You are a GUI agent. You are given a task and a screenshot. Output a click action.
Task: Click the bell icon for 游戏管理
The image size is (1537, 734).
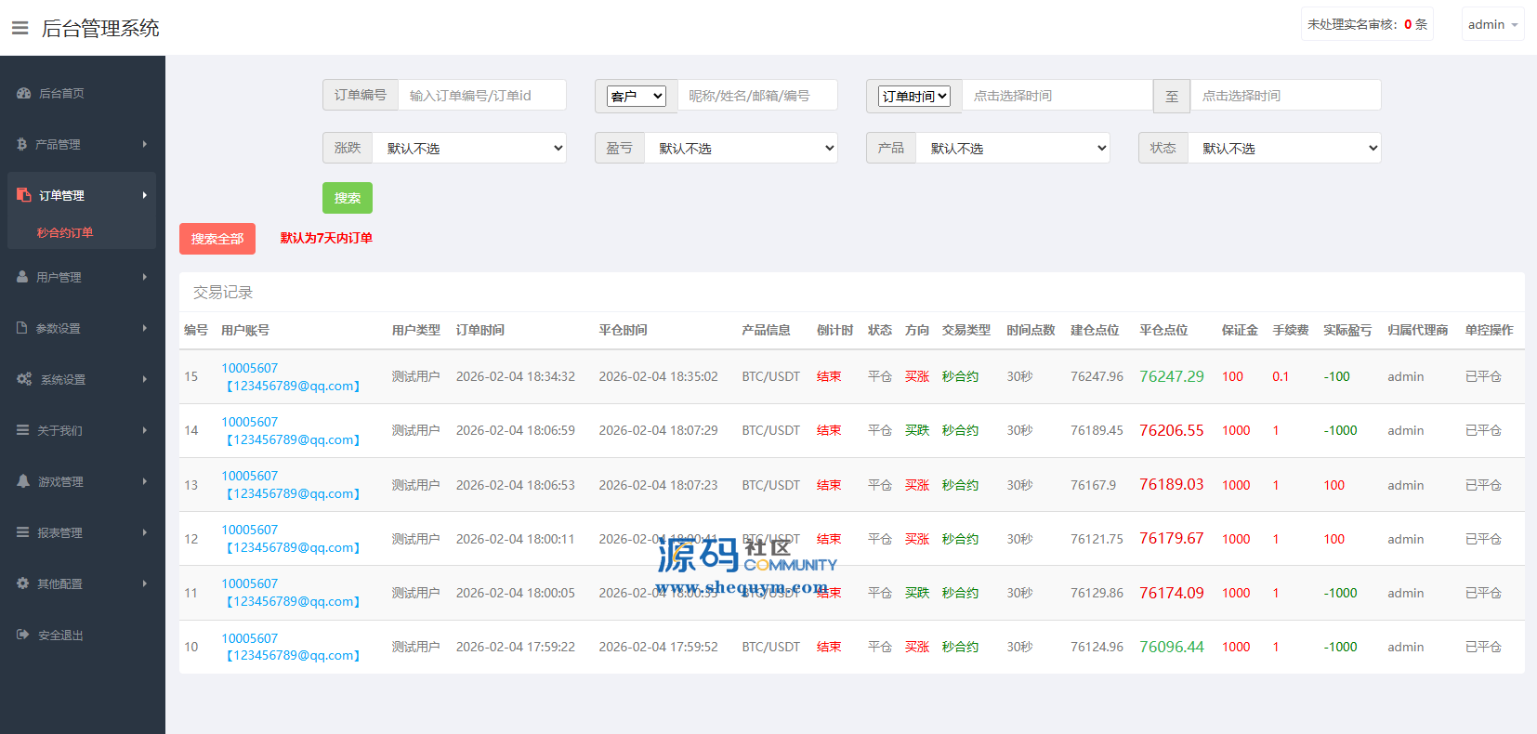pos(23,481)
